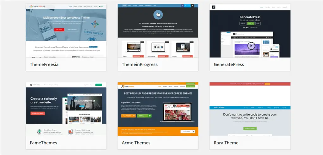Click the GP square logo in GeneratePress preview
This screenshot has height=155, width=323.
click(x=214, y=7)
